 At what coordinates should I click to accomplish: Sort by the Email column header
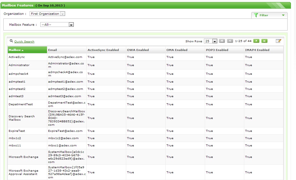[67, 50]
